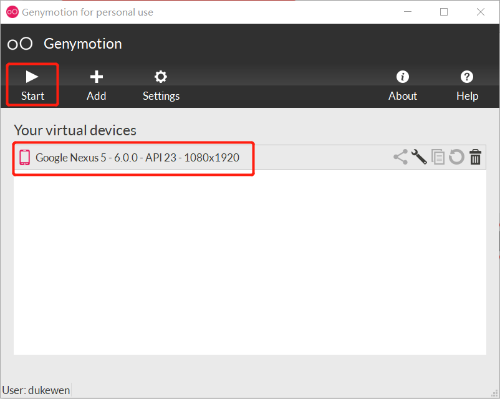Open Genymotion Settings

coord(161,85)
